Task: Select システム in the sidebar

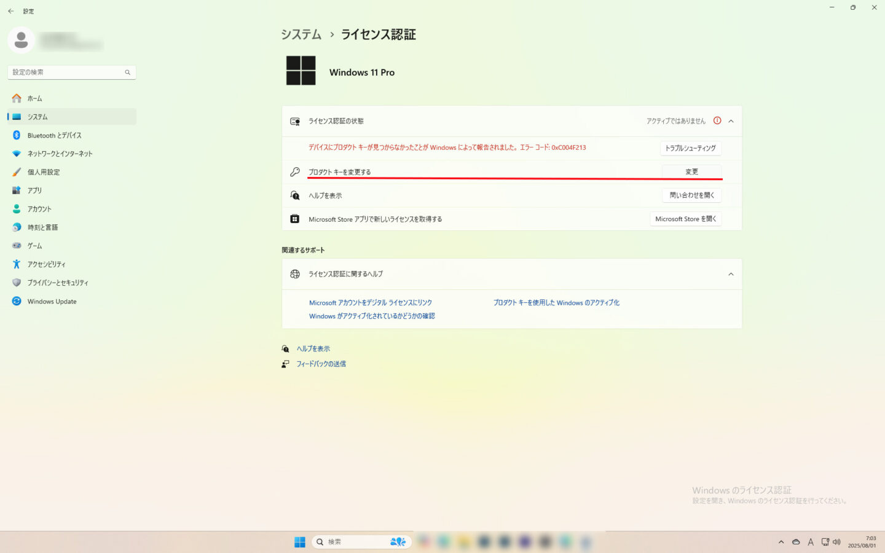Action: point(72,117)
